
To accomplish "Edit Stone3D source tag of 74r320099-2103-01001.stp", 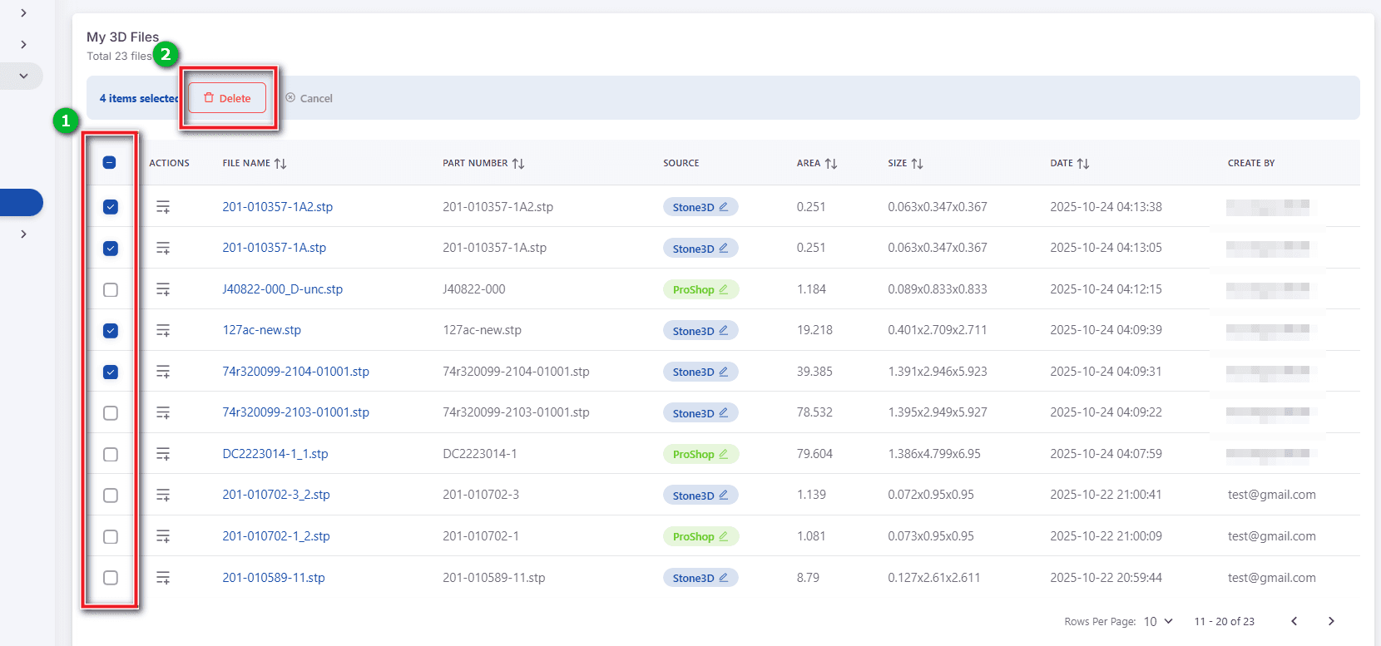I will [724, 412].
